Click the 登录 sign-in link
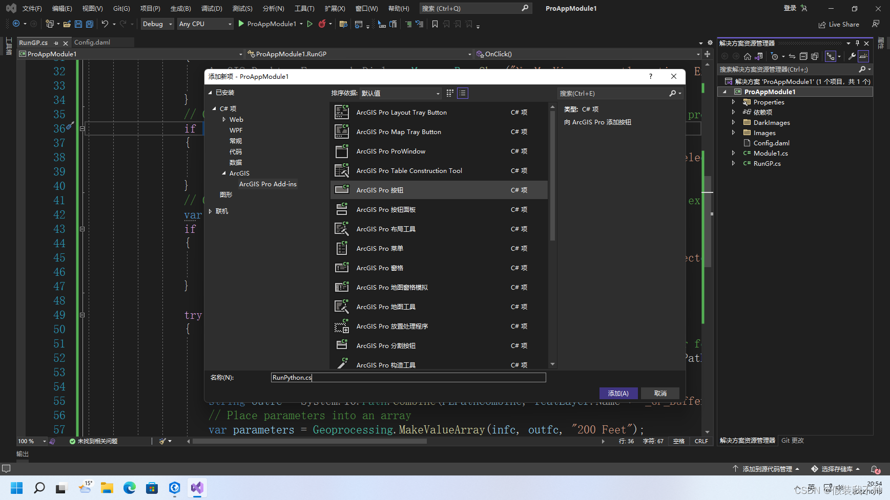890x500 pixels. [x=790, y=8]
